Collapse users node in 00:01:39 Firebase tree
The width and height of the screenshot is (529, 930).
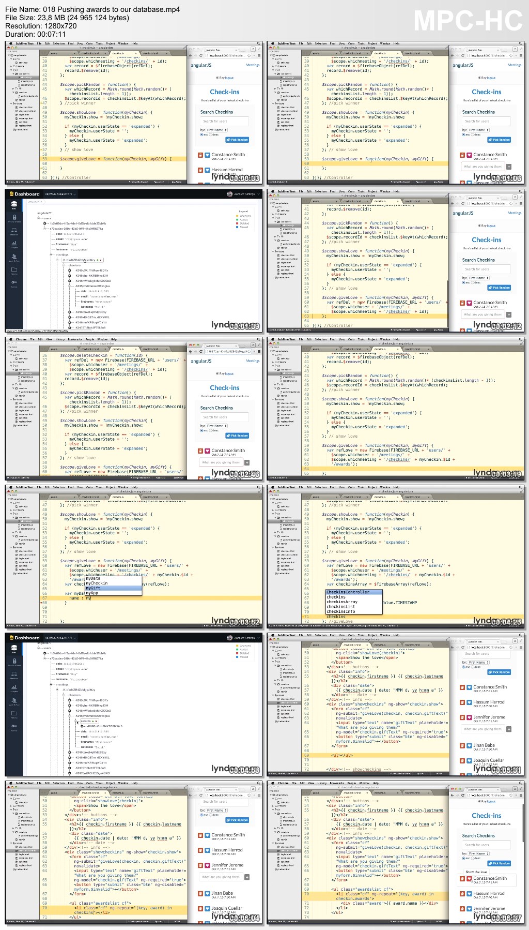[38, 218]
